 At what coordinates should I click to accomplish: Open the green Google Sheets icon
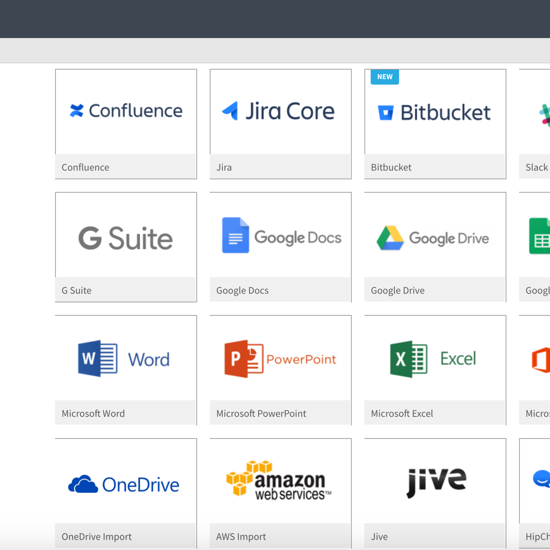[540, 236]
